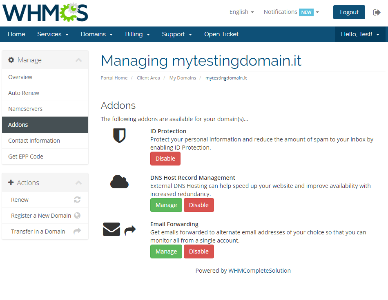Click Open Ticket in the navigation bar
The width and height of the screenshot is (388, 300).
(221, 34)
